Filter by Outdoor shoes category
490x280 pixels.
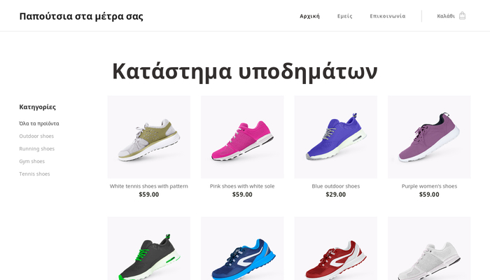[x=36, y=136]
